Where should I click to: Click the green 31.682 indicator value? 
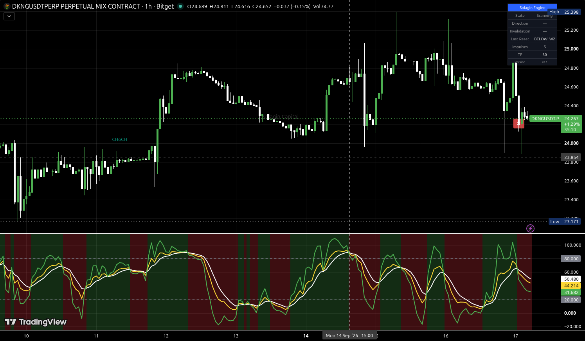click(x=571, y=292)
